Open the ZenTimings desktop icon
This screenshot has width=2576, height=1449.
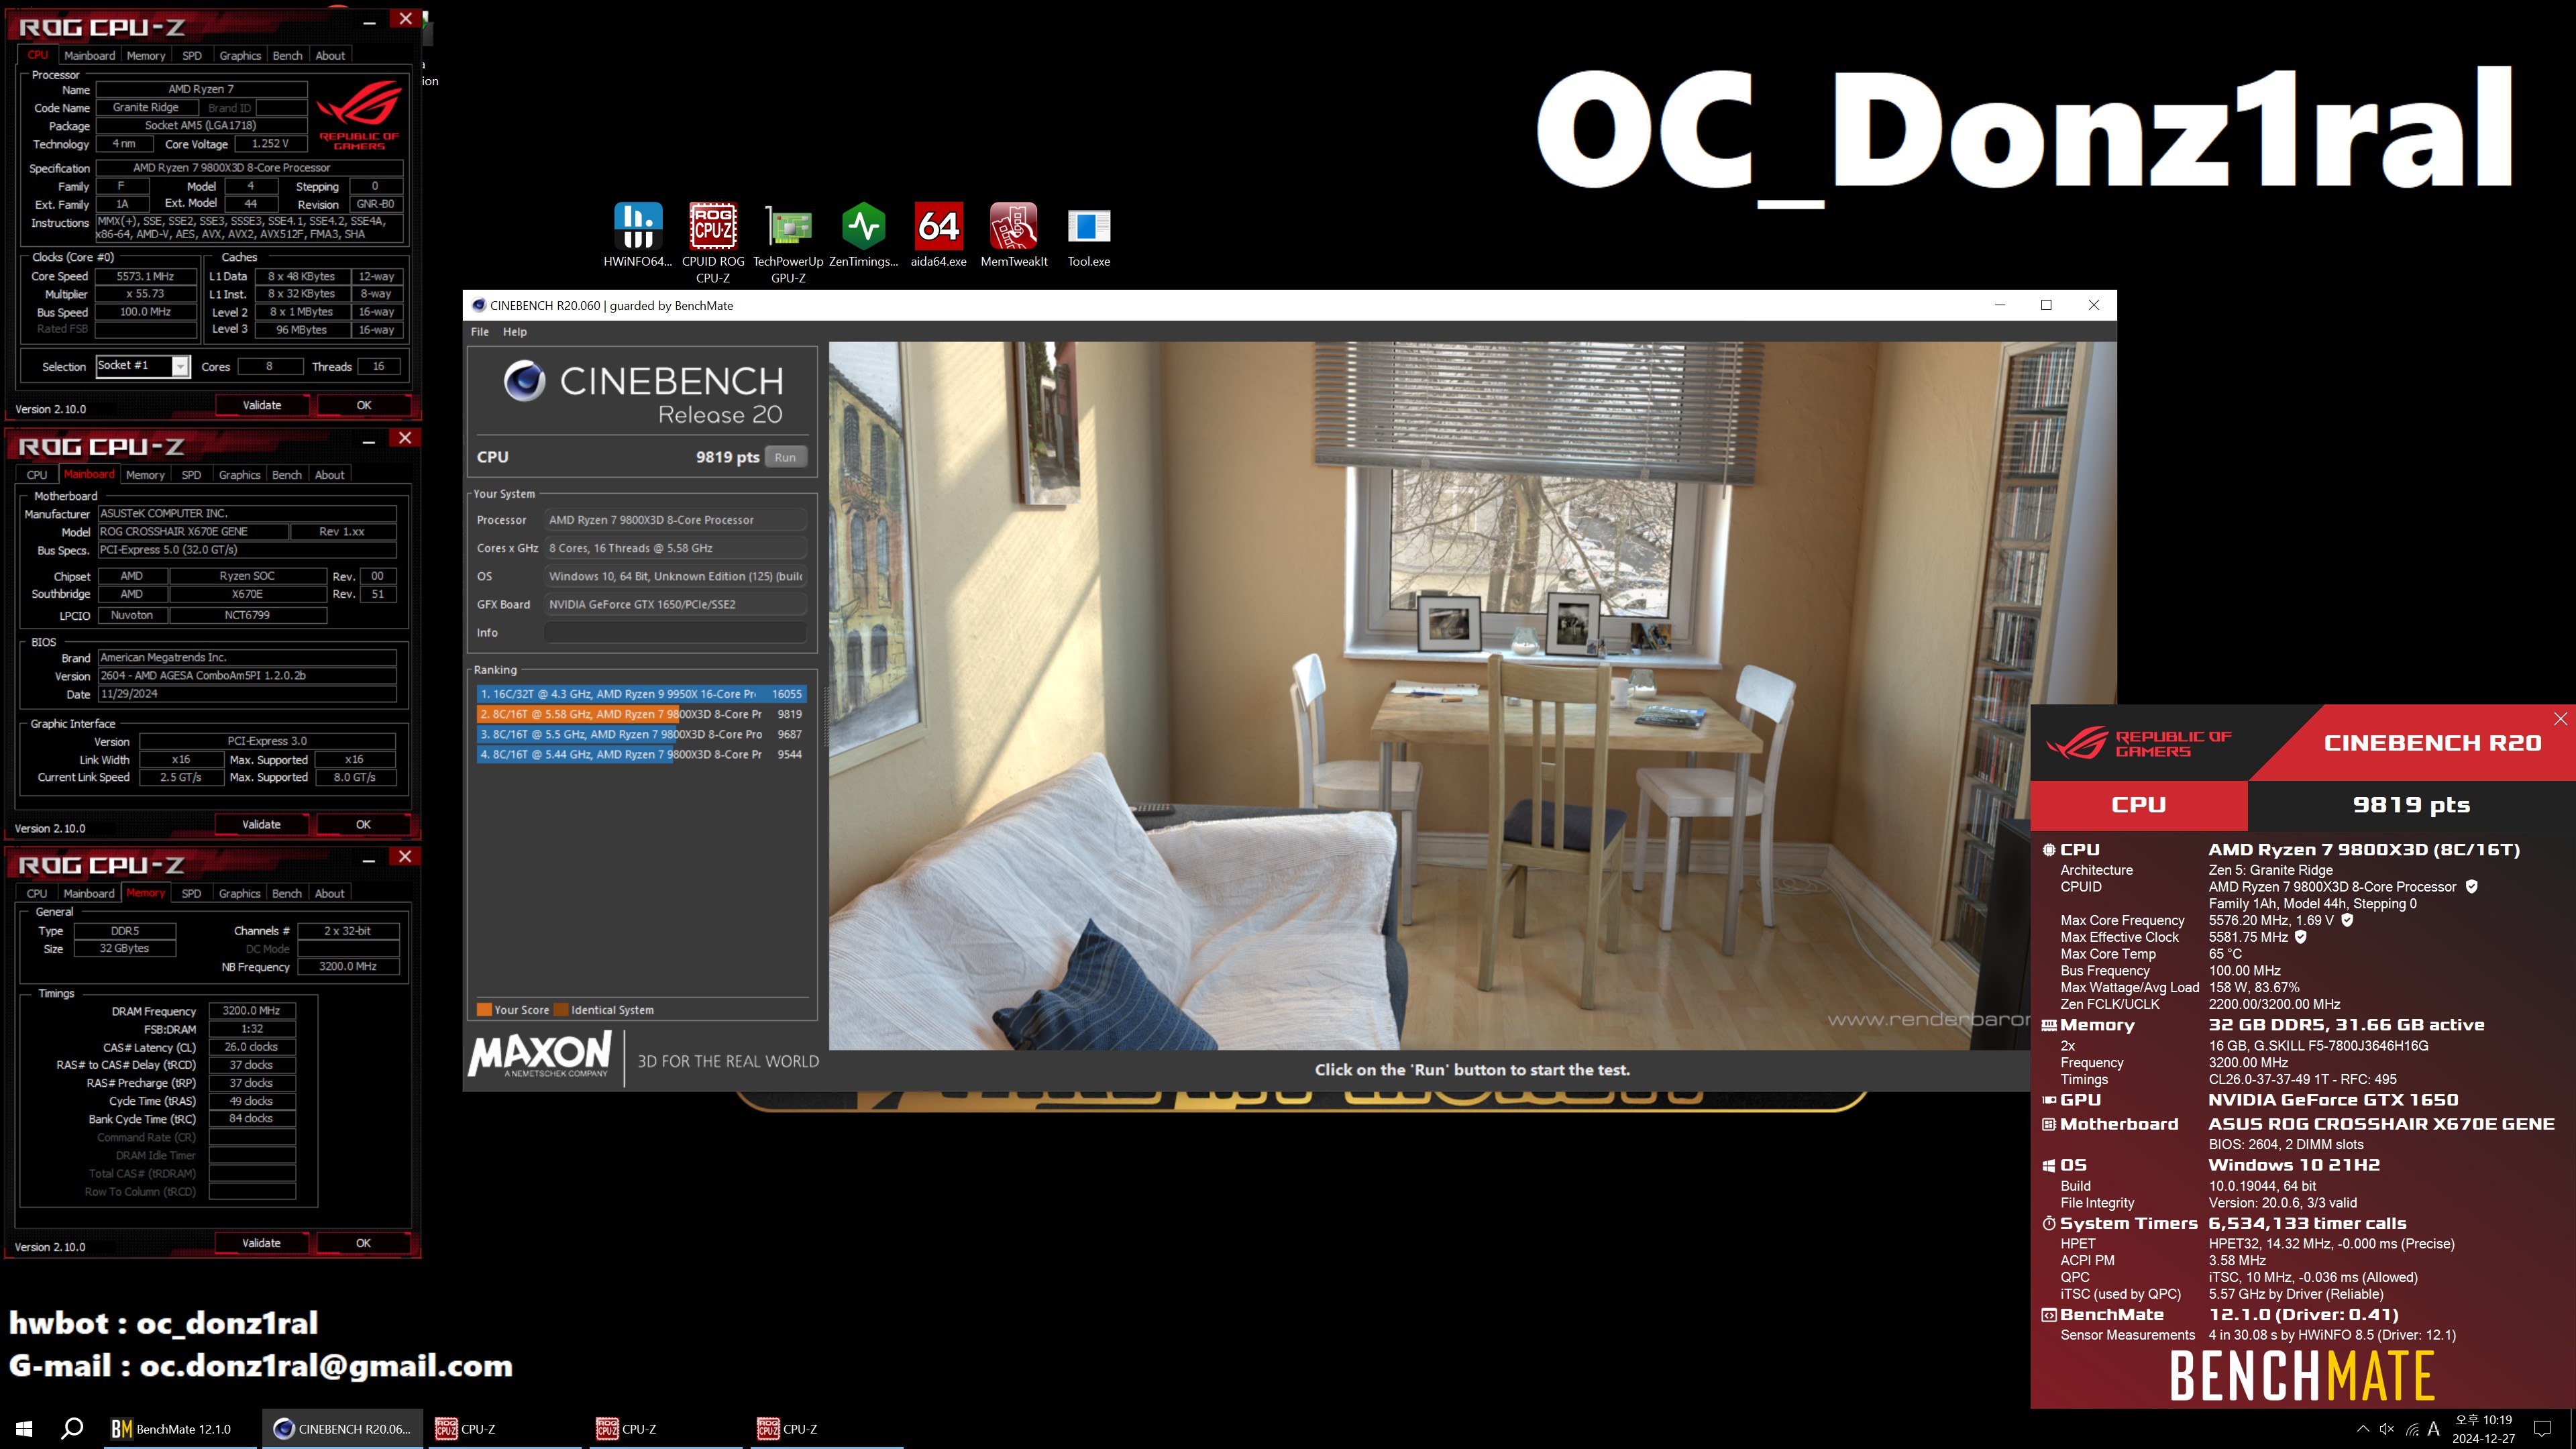click(x=863, y=236)
